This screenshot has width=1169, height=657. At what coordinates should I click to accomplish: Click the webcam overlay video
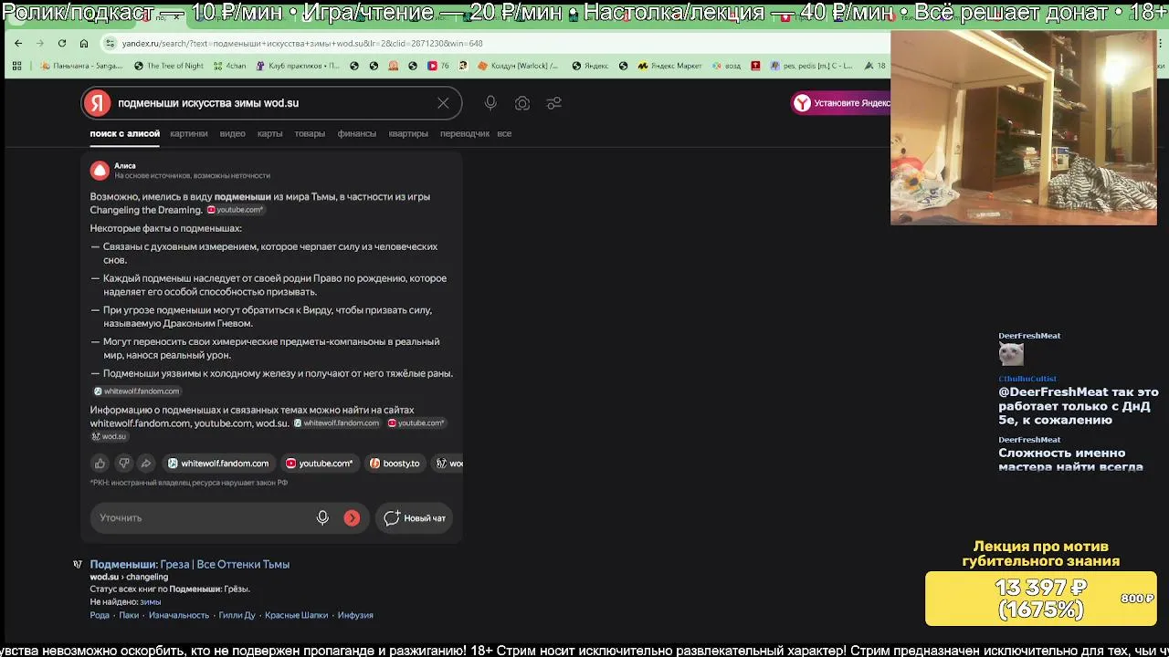[1023, 128]
